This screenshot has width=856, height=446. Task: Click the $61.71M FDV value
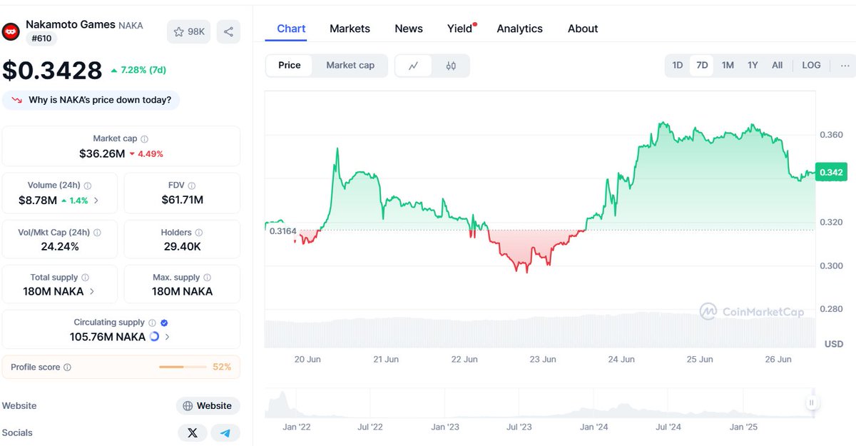pos(183,200)
